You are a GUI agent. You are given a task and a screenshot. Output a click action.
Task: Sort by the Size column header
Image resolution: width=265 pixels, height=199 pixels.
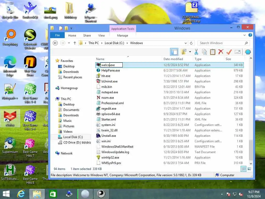pyautogui.click(x=228, y=59)
